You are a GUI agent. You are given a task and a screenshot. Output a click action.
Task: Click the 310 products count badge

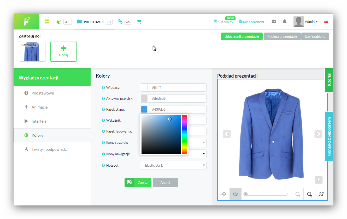pos(68,22)
